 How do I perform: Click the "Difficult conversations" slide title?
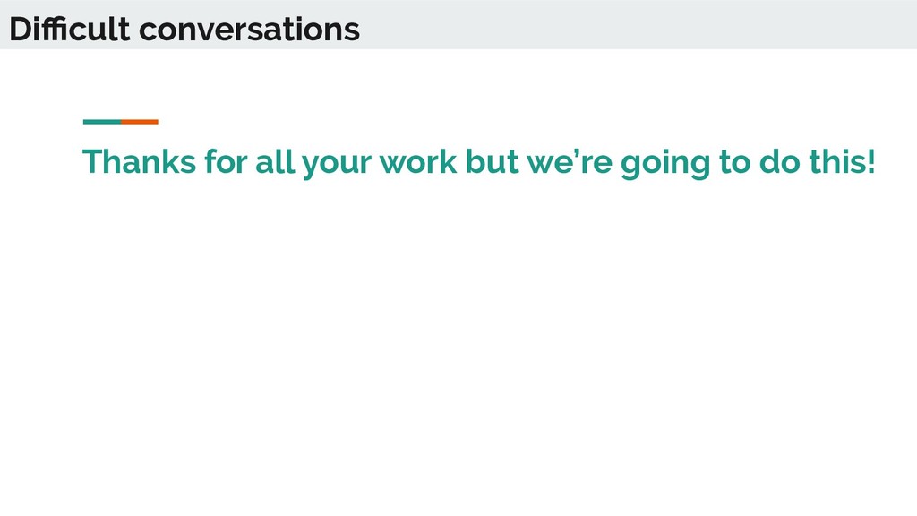184,29
